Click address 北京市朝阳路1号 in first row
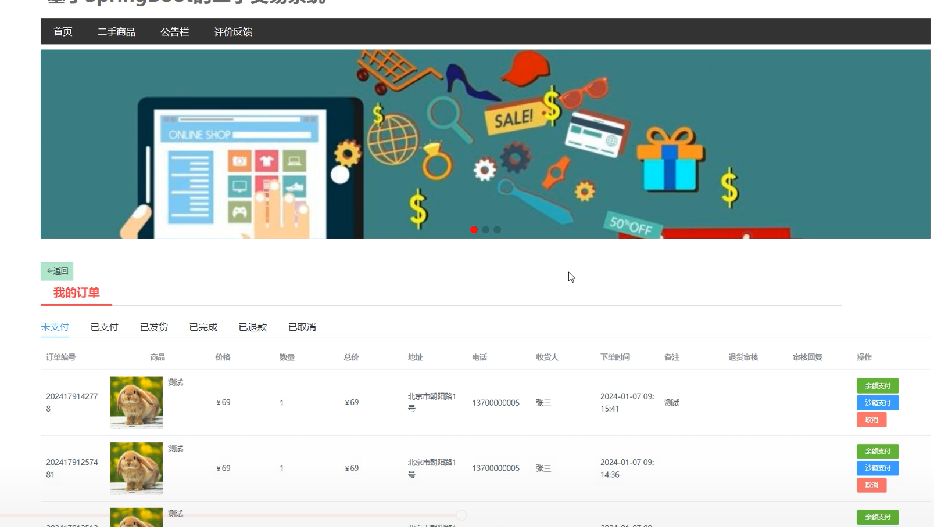 [432, 402]
